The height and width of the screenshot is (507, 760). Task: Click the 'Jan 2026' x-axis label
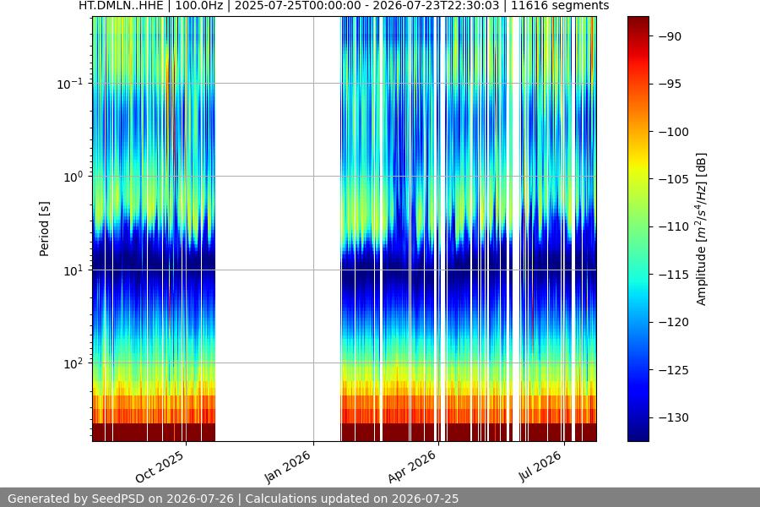[287, 466]
